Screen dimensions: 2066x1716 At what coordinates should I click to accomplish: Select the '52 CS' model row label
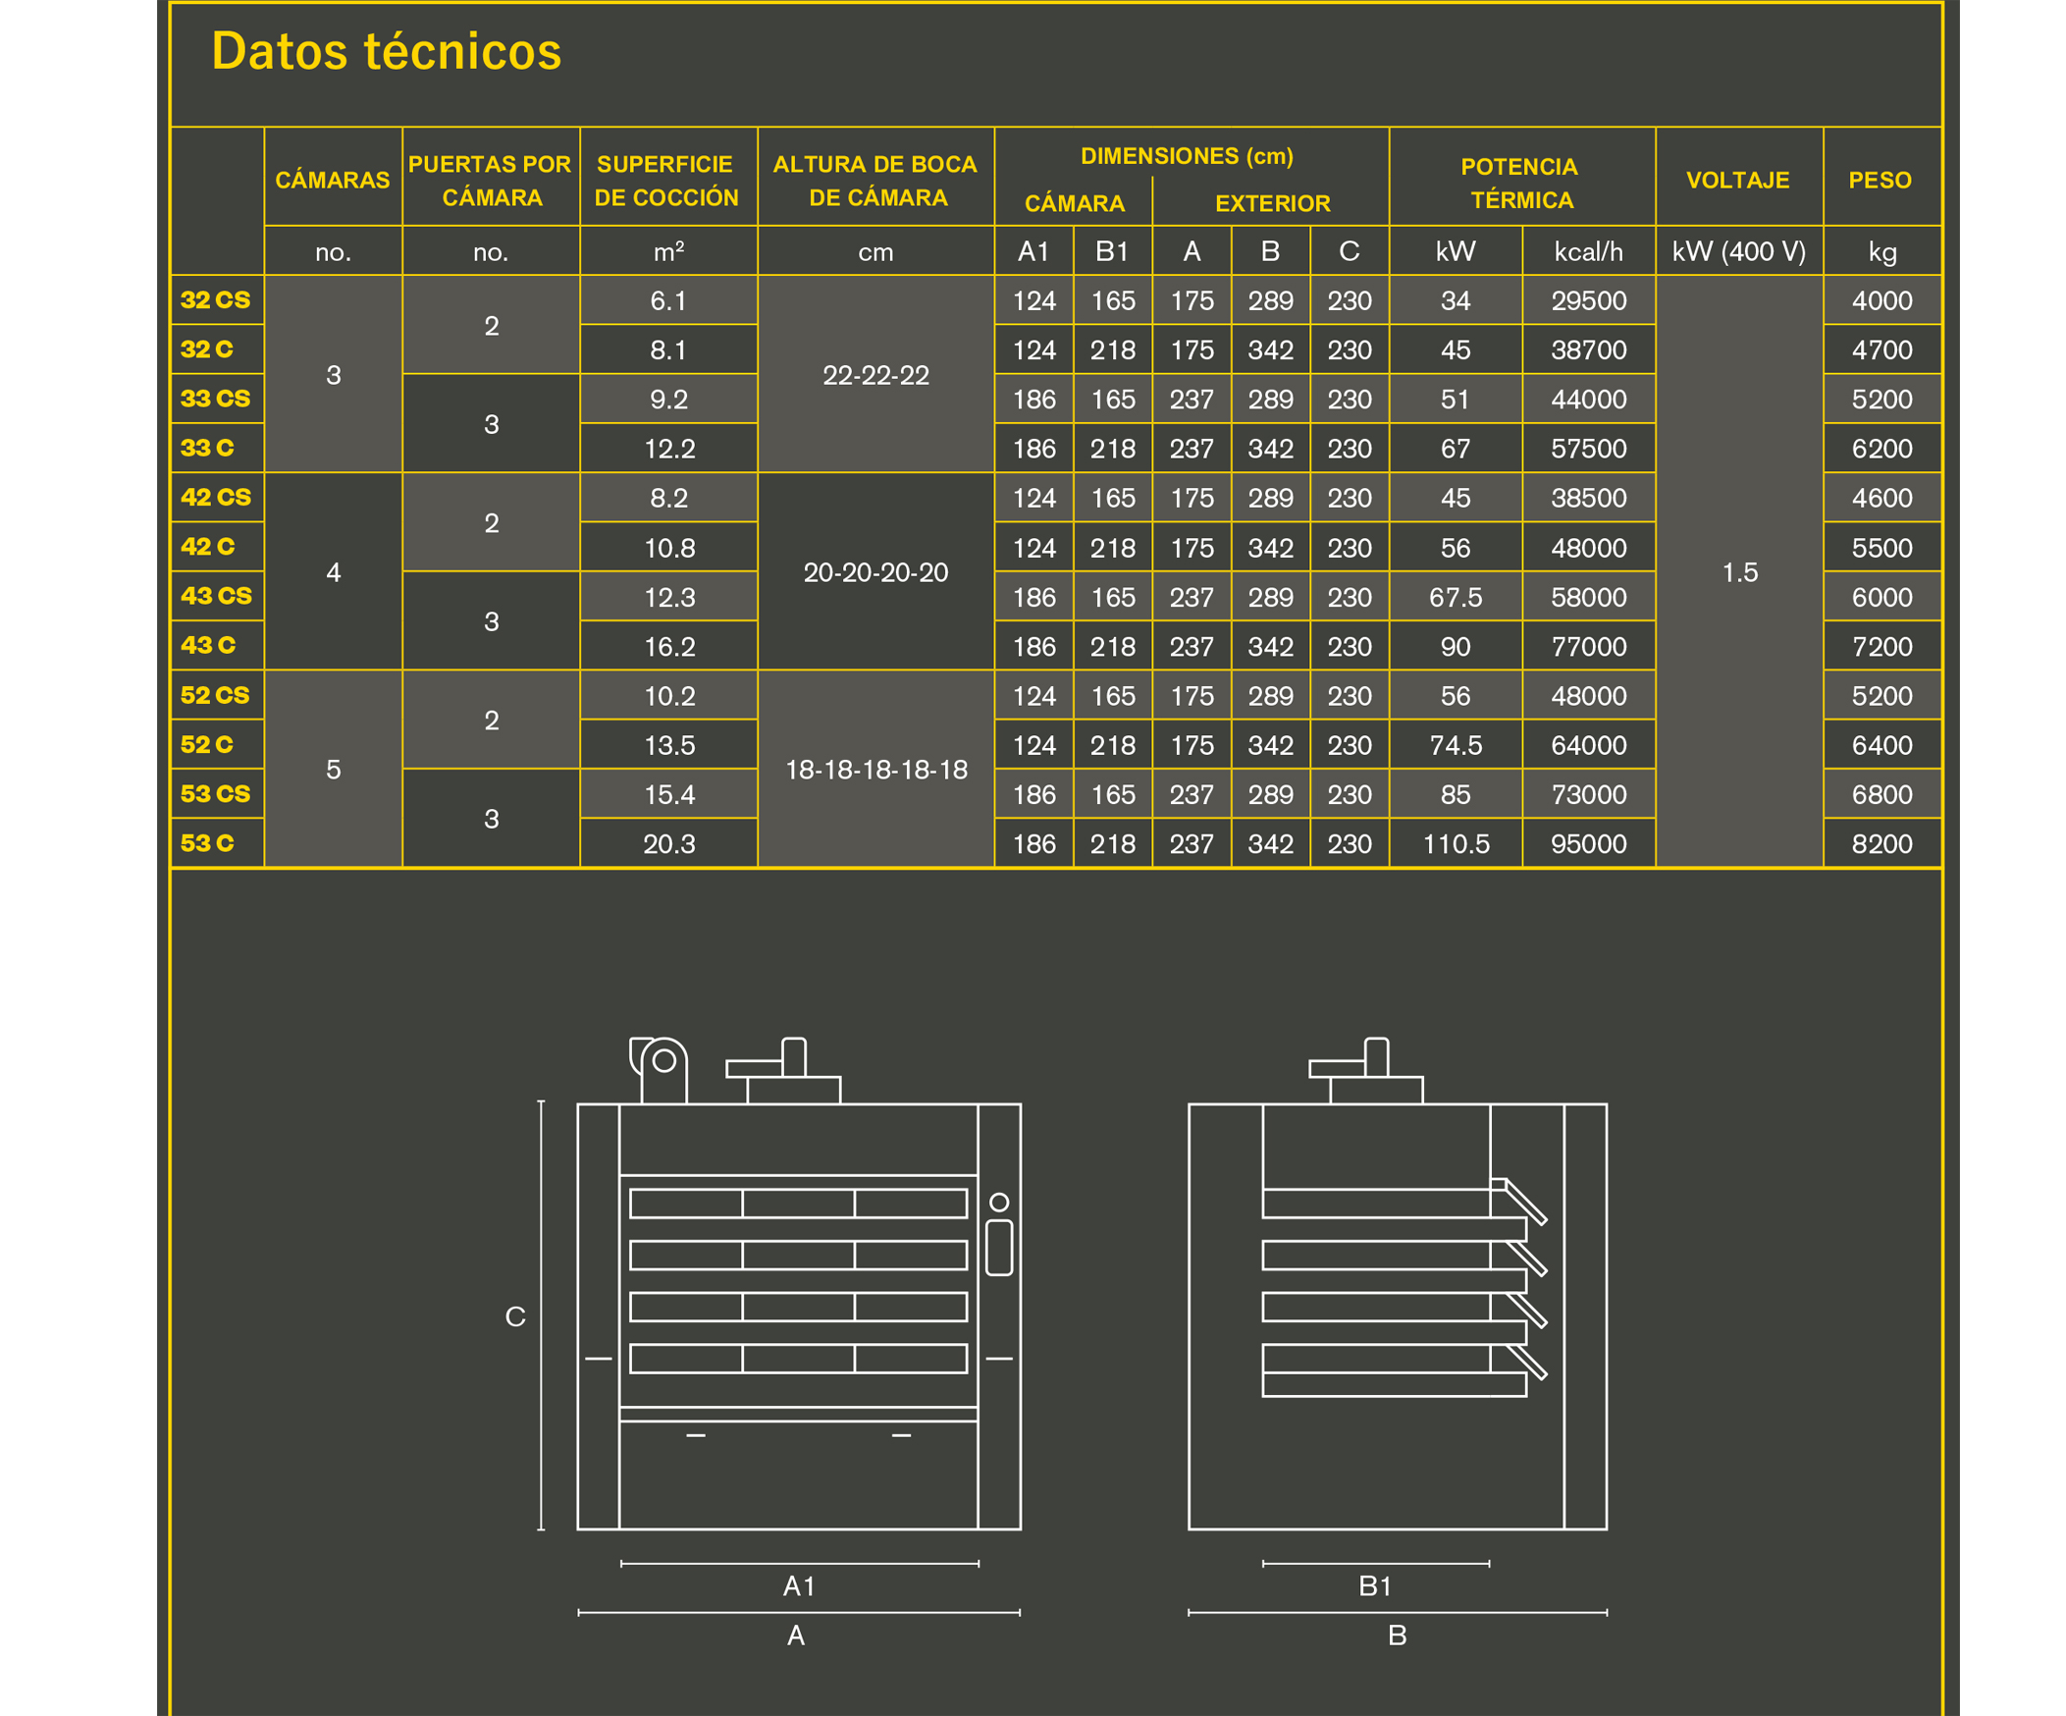pos(216,695)
